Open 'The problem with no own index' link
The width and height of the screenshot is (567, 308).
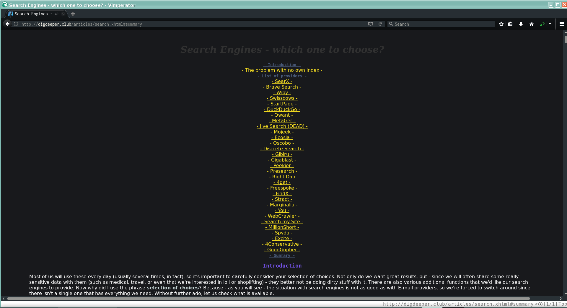(282, 70)
